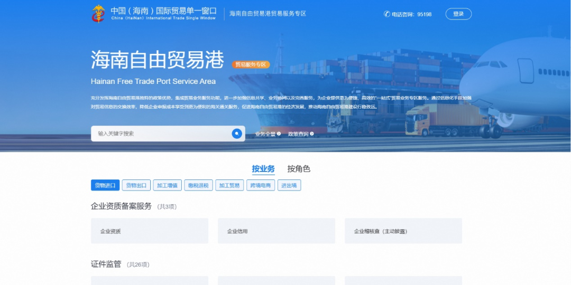Open the 企业稽核查（主动披露）service card
Image resolution: width=571 pixels, height=285 pixels.
click(x=403, y=231)
